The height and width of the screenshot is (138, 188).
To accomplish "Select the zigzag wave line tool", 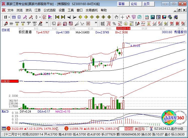I will coord(82,24).
